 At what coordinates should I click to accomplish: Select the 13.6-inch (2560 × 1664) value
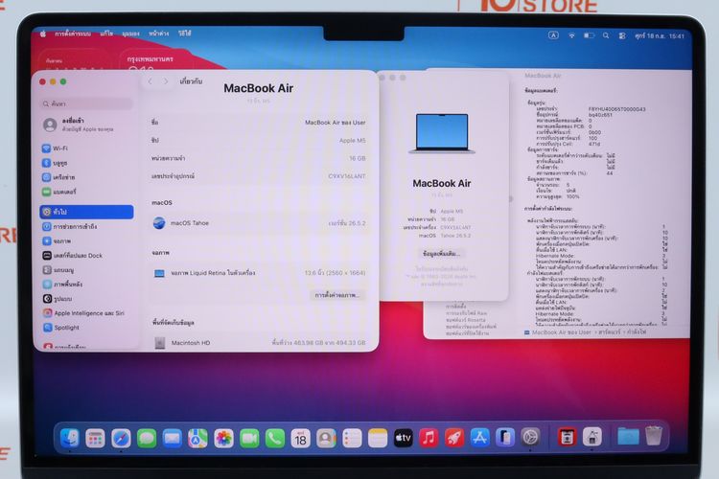(336, 273)
